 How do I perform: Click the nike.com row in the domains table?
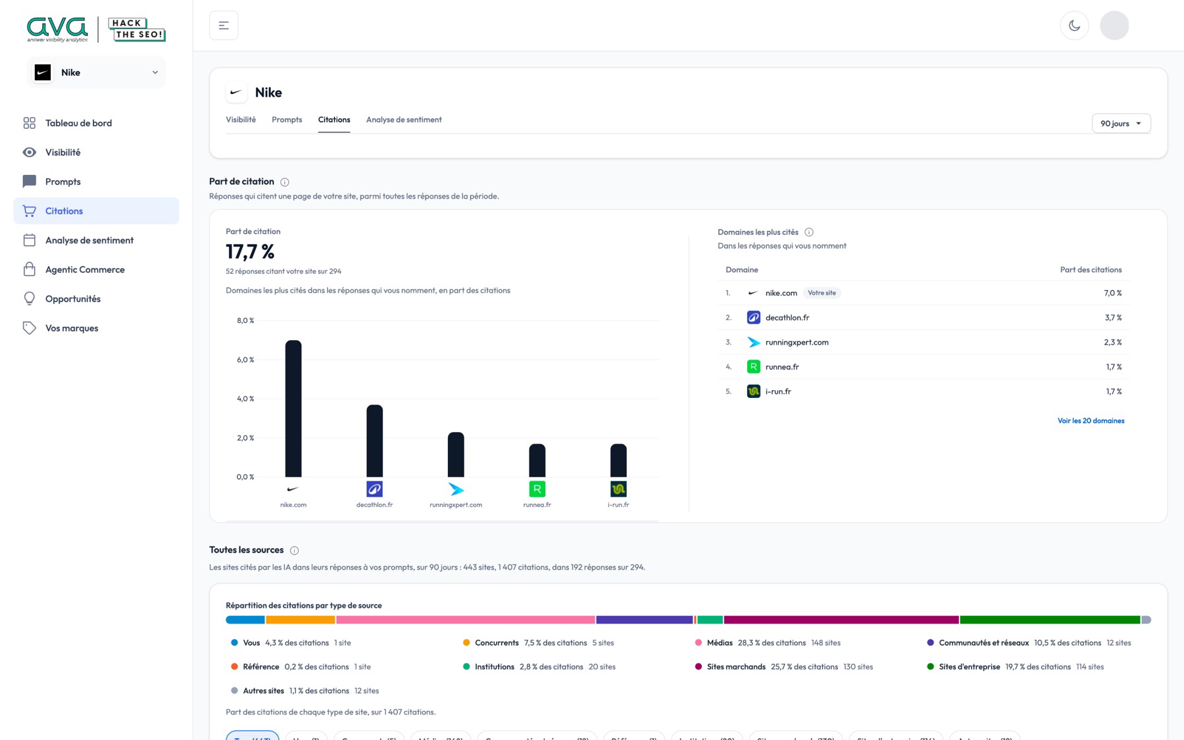pos(924,293)
